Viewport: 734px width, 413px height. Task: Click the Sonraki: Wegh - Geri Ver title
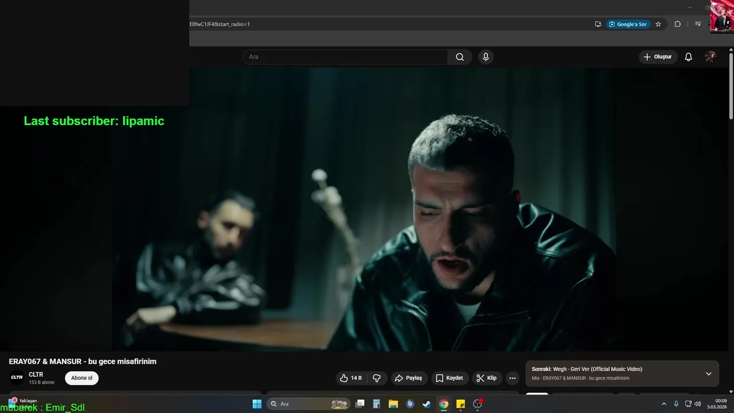[587, 369]
